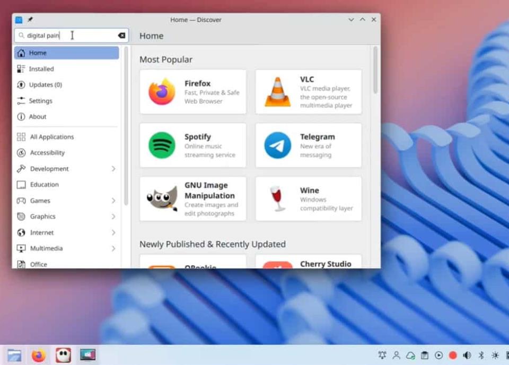The width and height of the screenshot is (509, 365).
Task: Click the sidebar scrollbar
Action: [x=126, y=126]
